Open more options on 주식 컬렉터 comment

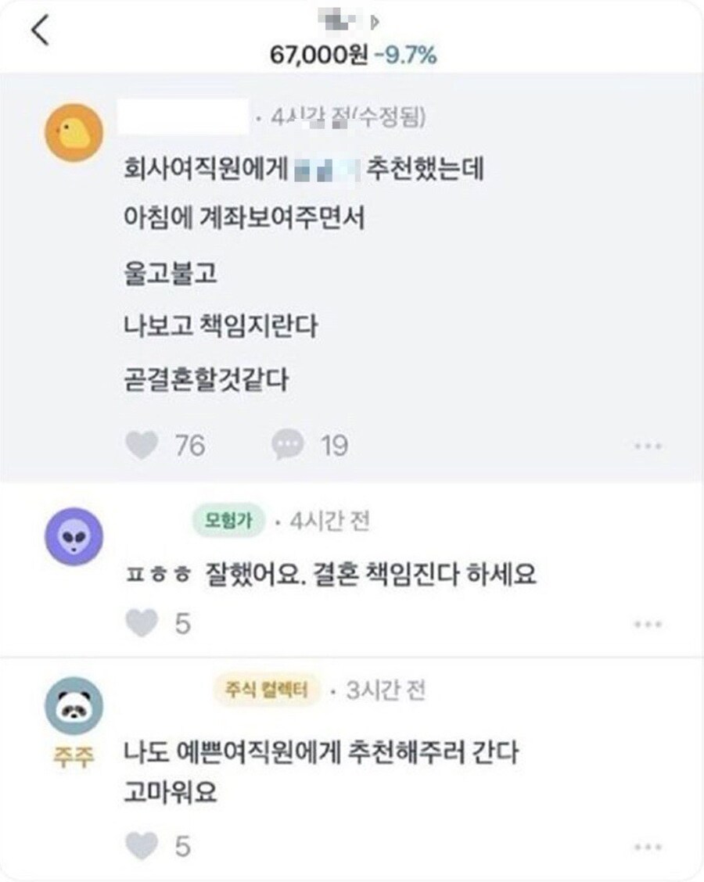[648, 846]
